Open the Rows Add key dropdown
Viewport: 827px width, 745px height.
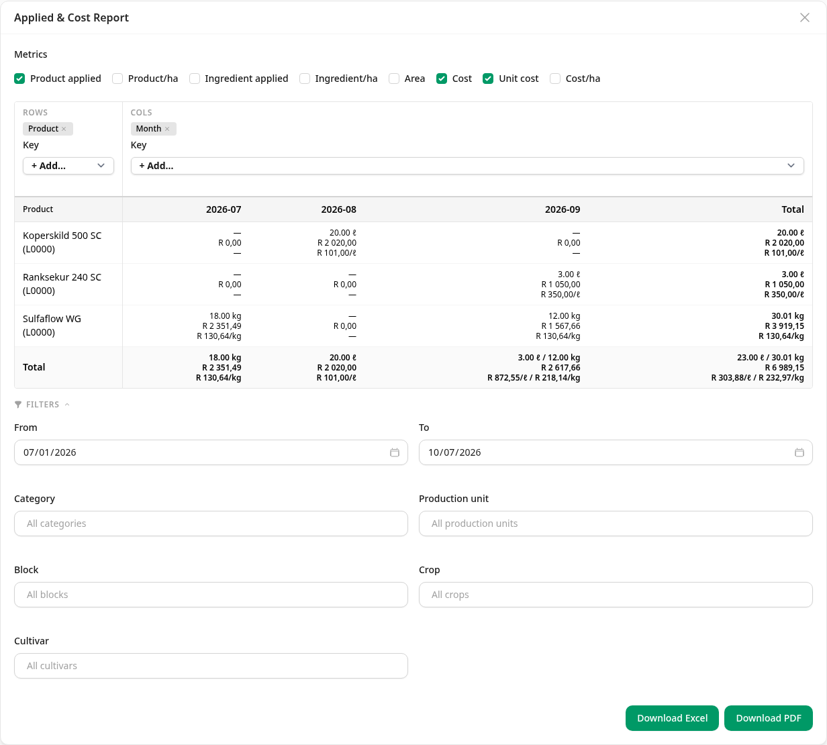(x=68, y=166)
